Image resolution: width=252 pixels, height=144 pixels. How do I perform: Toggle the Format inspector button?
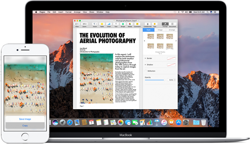tap(165, 24)
